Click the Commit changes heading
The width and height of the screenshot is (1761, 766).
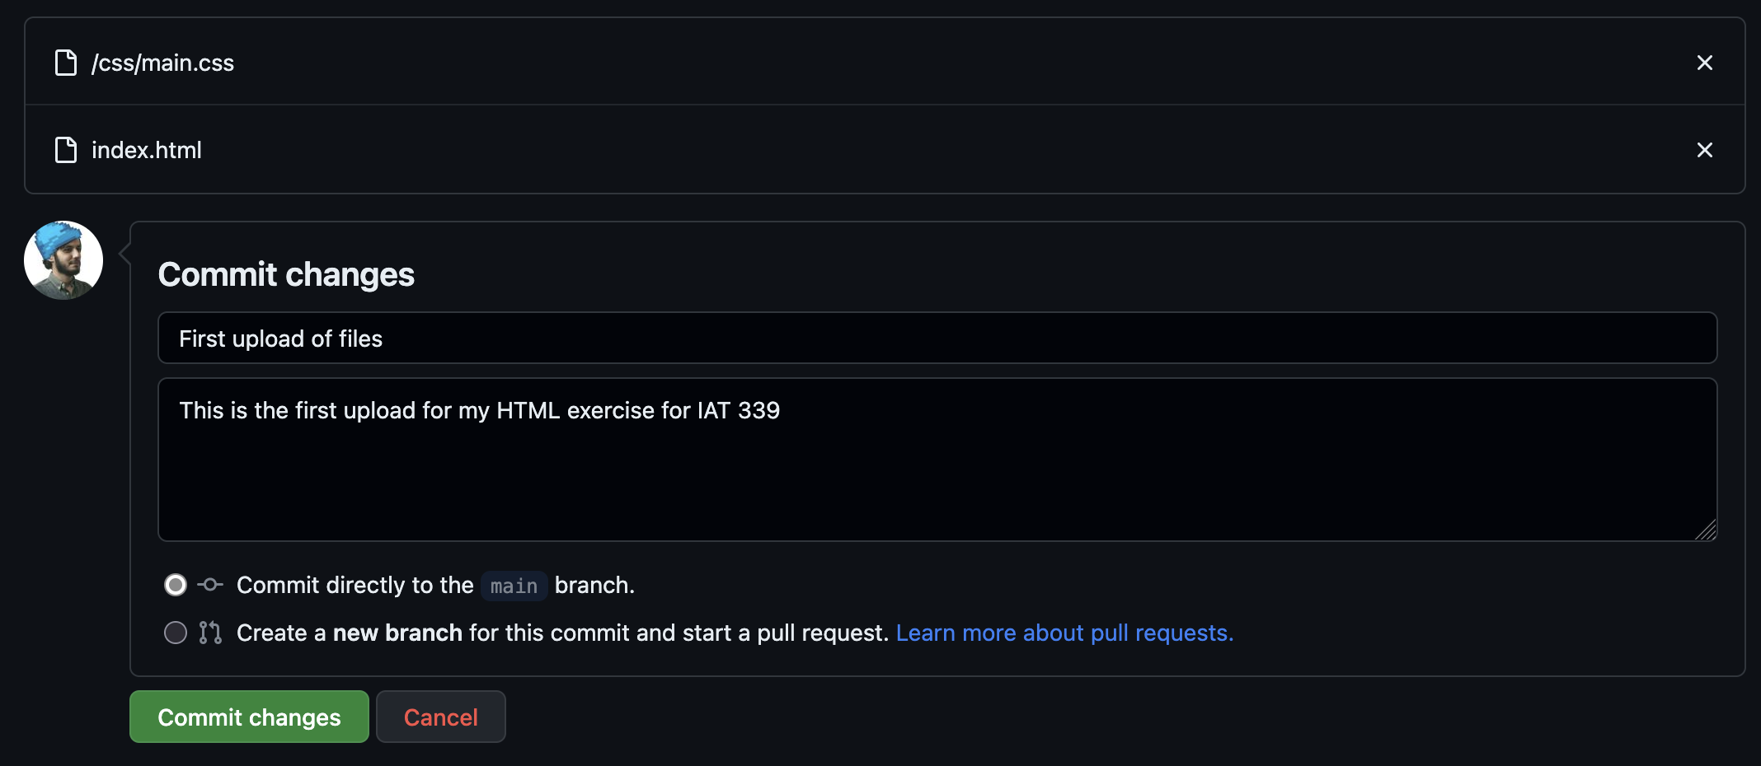coord(286,273)
